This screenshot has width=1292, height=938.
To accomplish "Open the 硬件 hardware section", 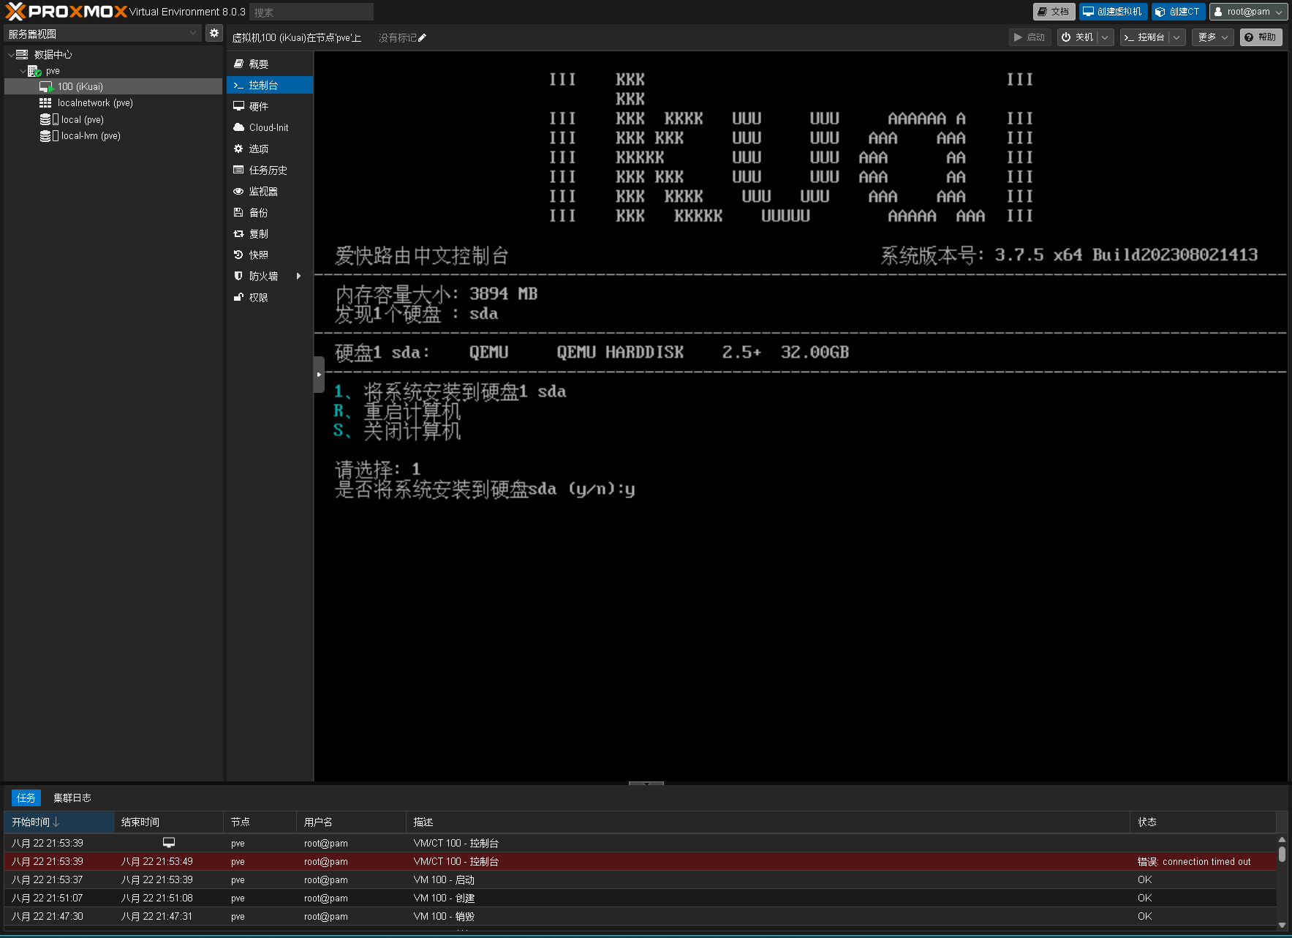I will point(259,107).
